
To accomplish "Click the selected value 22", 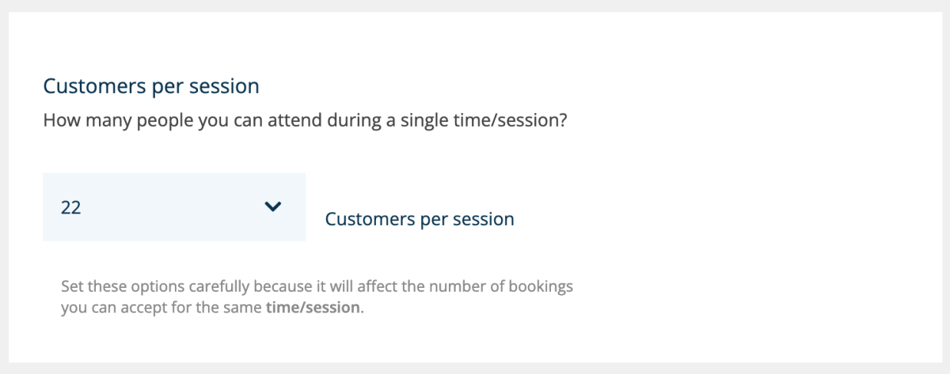I will coord(71,207).
